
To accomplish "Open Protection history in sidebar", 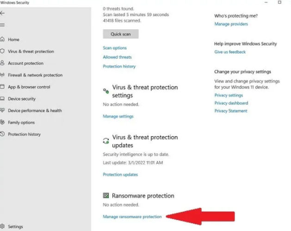I will tap(24, 134).
